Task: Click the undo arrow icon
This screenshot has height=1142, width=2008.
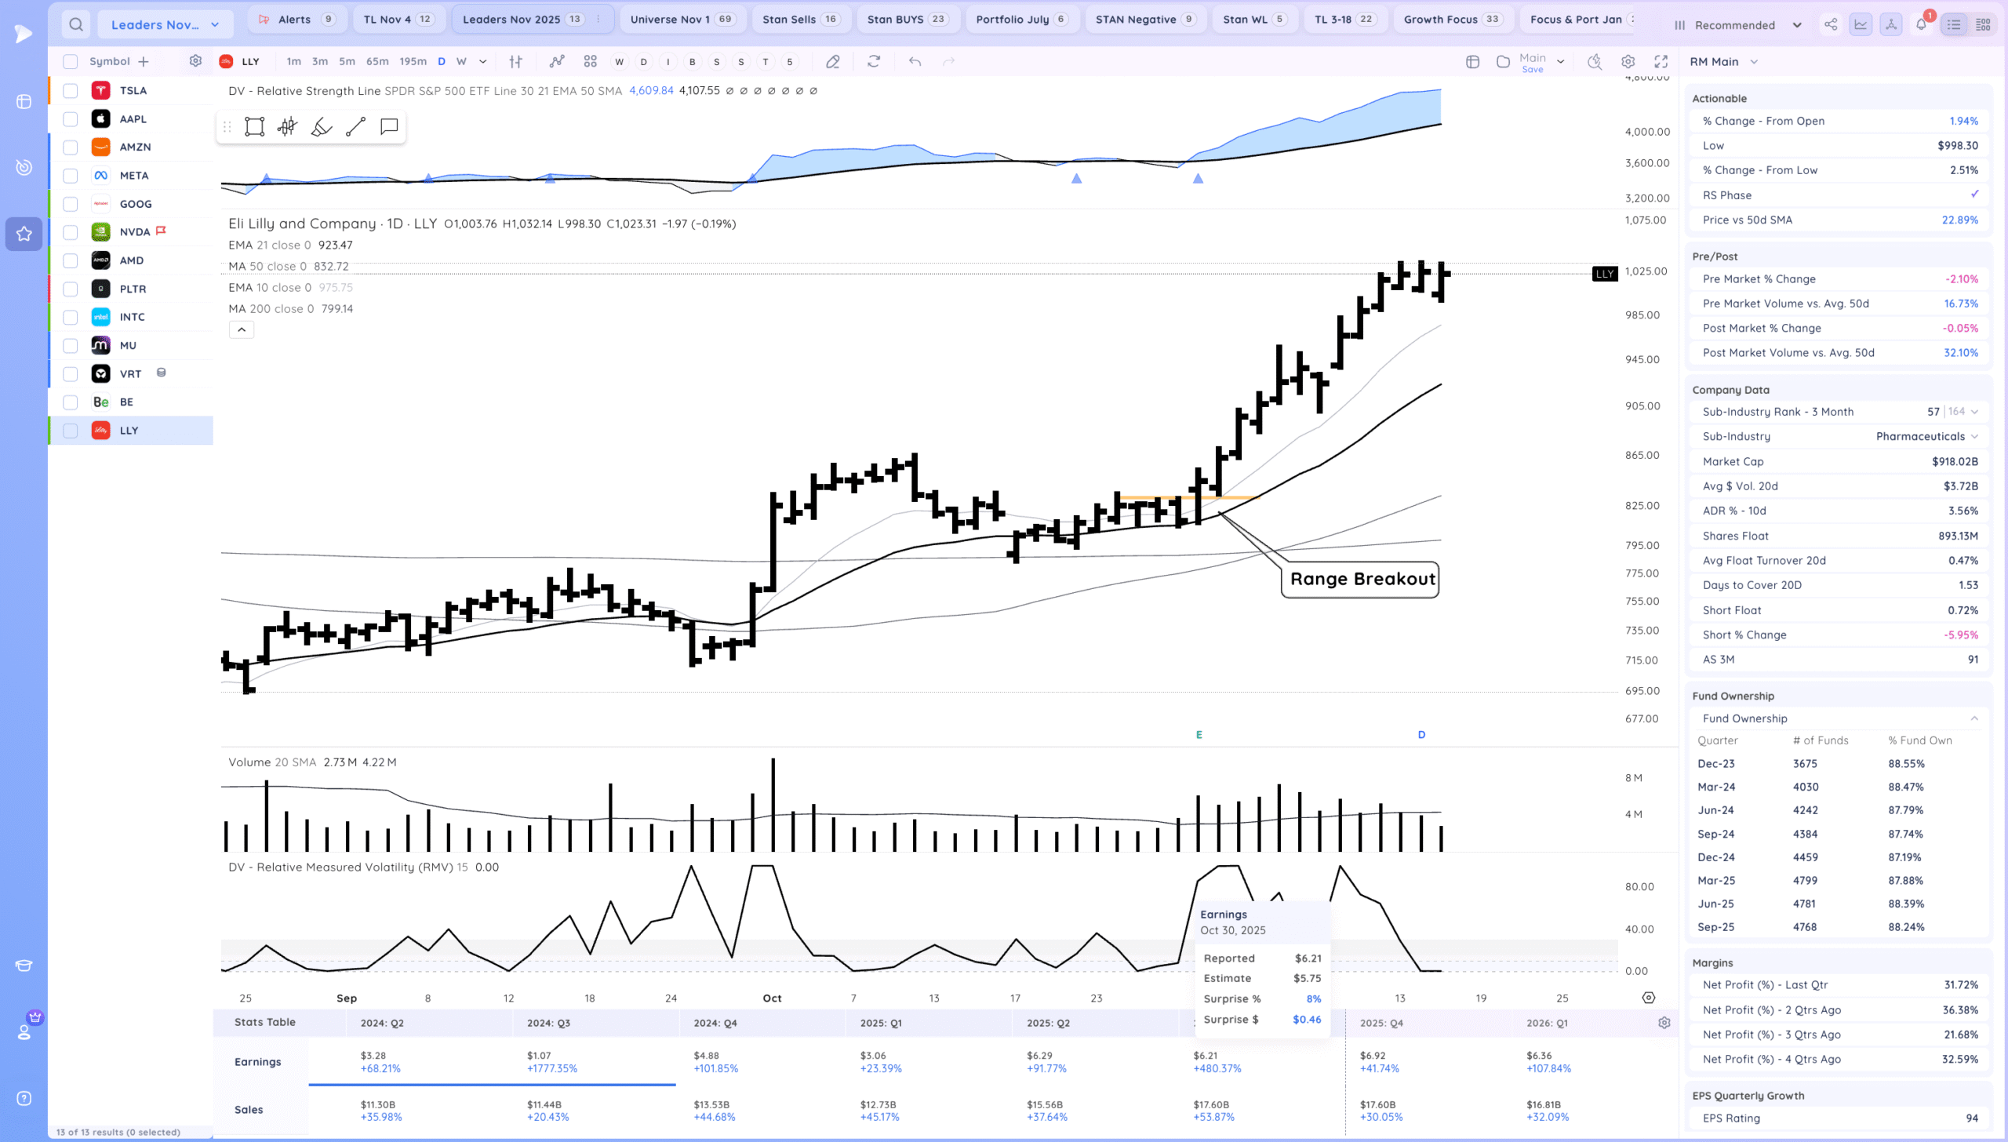Action: tap(915, 61)
